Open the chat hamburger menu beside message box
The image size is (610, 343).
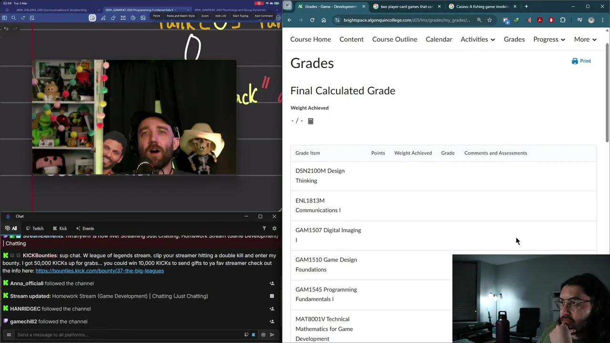pos(9,334)
